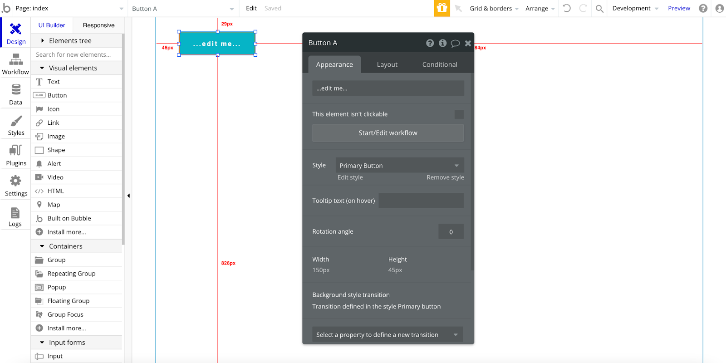Image resolution: width=726 pixels, height=363 pixels.
Task: Open the Development version dropdown
Action: click(x=635, y=8)
